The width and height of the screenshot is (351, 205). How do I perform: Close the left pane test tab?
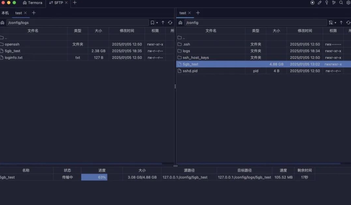tap(25, 13)
